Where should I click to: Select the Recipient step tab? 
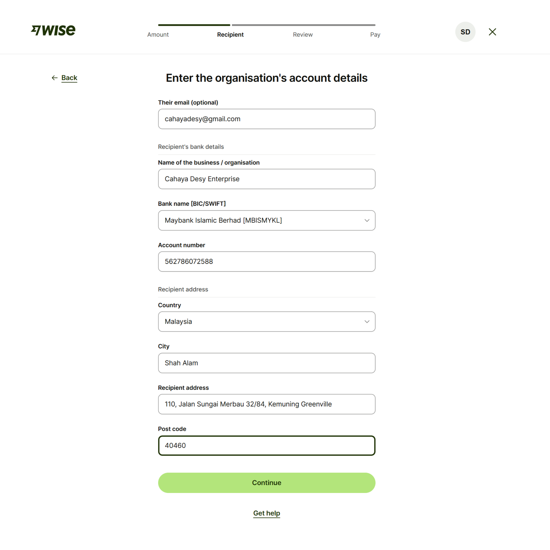point(230,35)
